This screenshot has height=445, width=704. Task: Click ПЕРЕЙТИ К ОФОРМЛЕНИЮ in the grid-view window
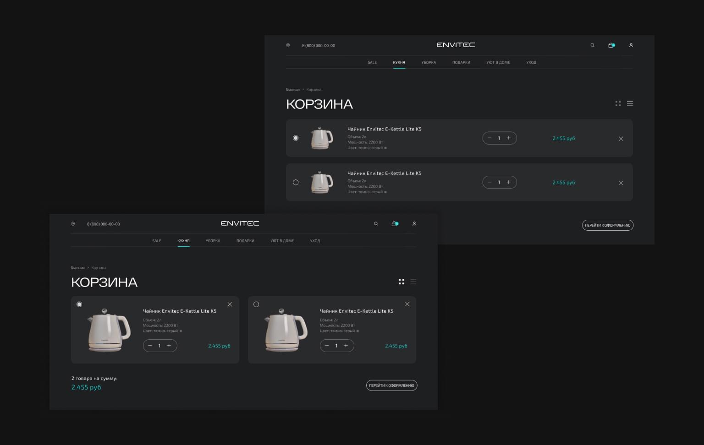(x=391, y=385)
